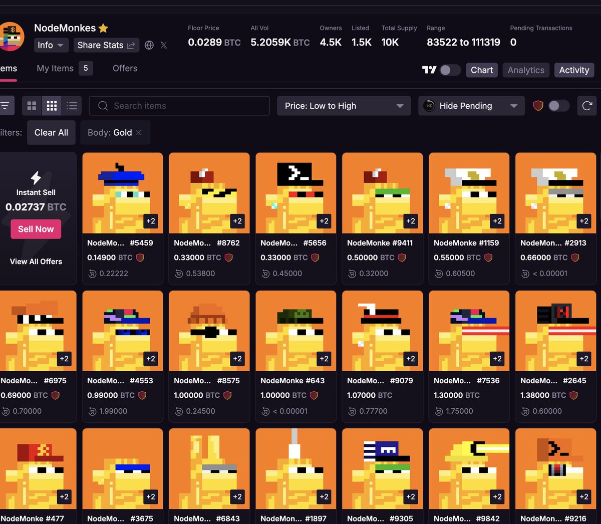Image resolution: width=601 pixels, height=524 pixels.
Task: Click the gold star next to NodeMonkes
Action: [x=103, y=28]
